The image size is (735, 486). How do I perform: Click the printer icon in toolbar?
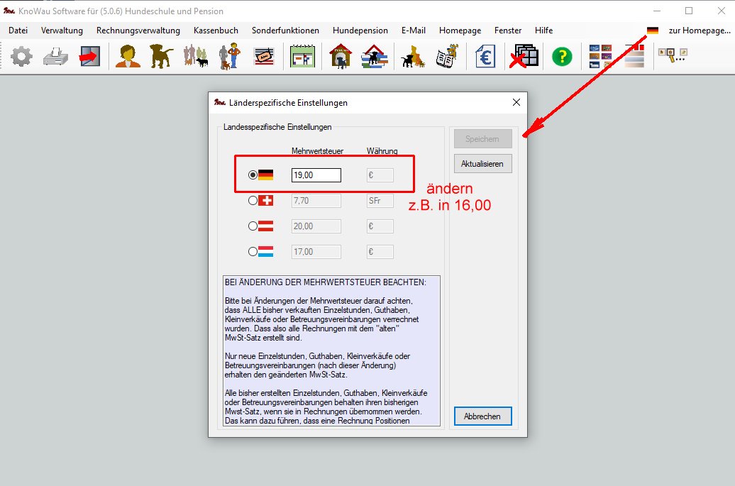[x=55, y=56]
